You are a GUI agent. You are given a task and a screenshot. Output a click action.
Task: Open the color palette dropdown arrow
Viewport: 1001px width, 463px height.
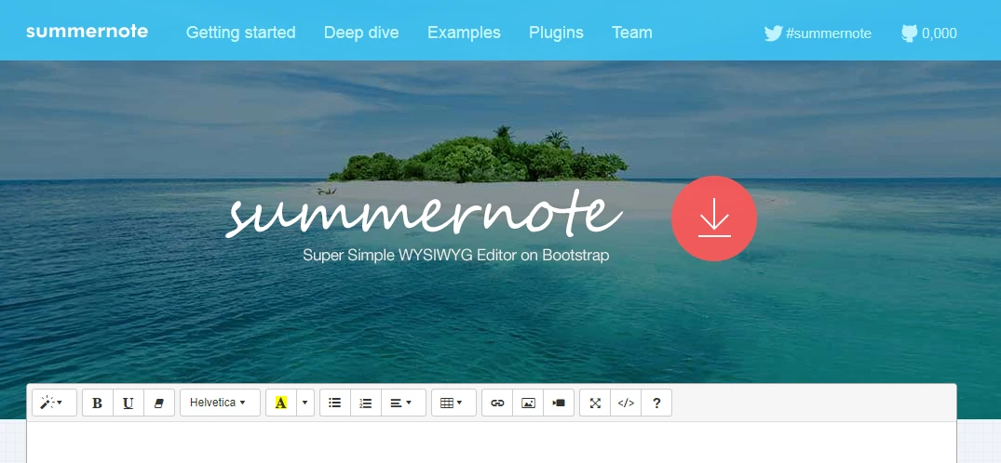point(305,403)
